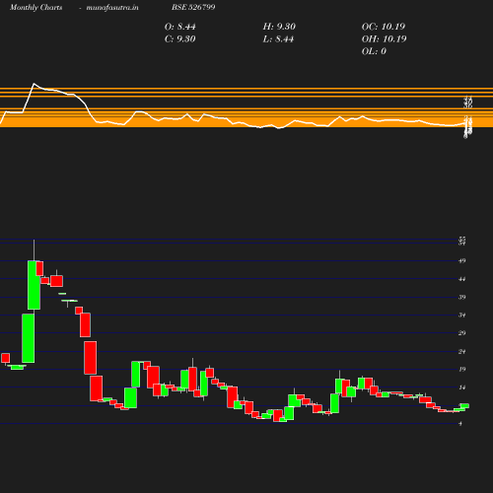Click the peak of the white indicator line
The height and width of the screenshot is (493, 493).
coord(34,84)
